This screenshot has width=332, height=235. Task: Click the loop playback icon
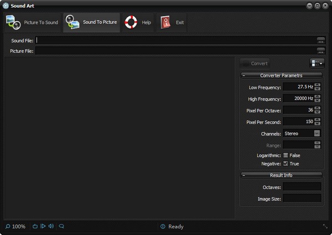click(35, 226)
